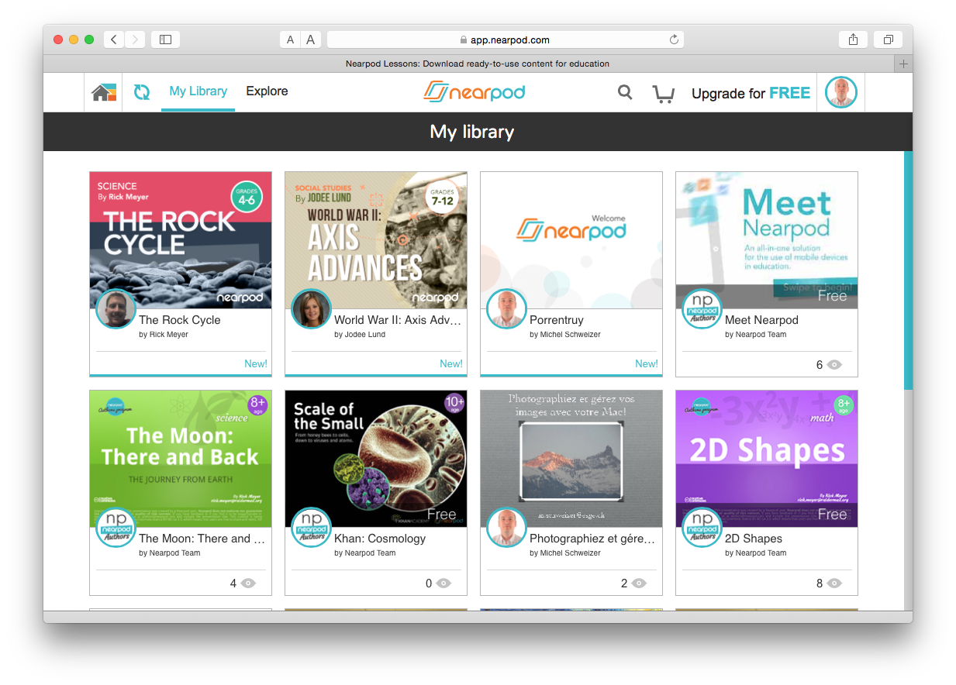Viewport: 956px width, 685px height.
Task: Click views eye icon on Khan: Cosmology
Action: pos(443,583)
